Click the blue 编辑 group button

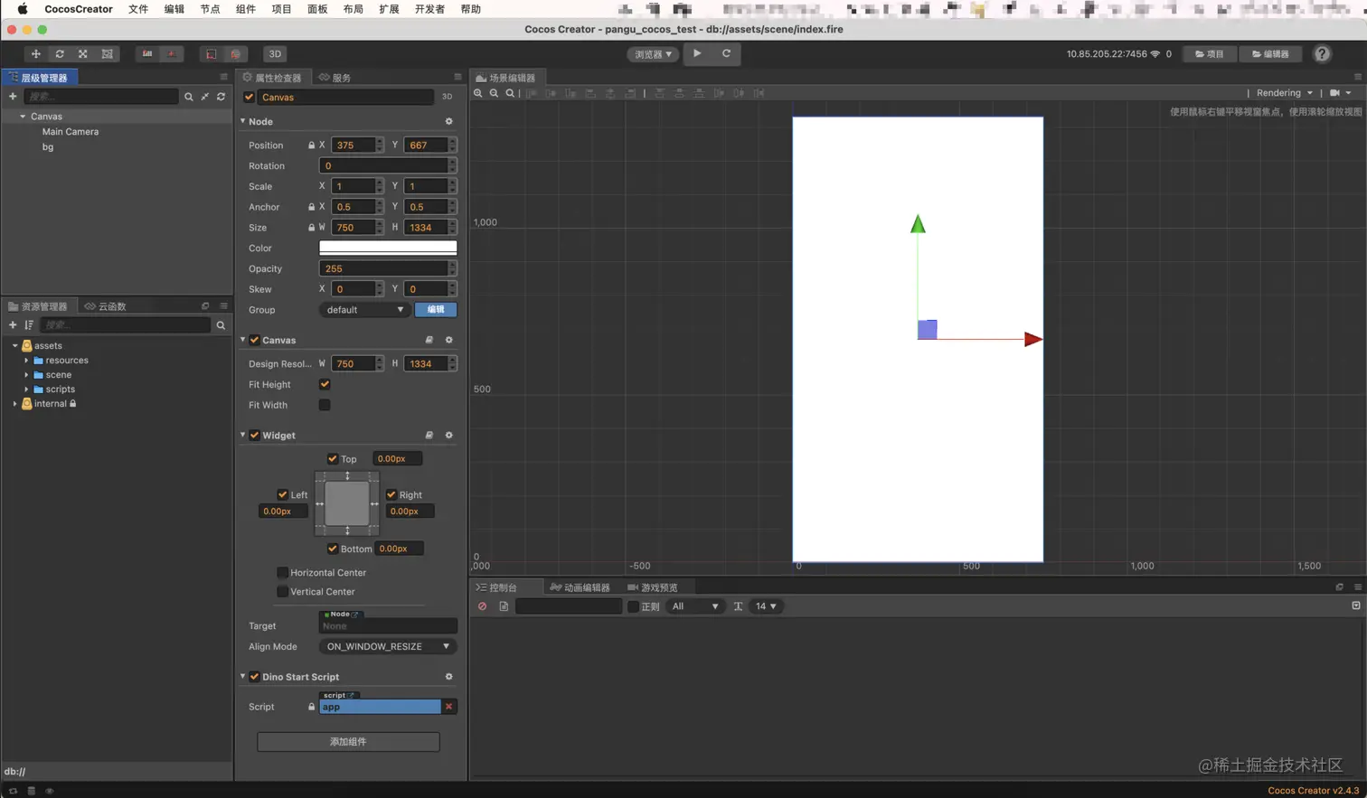436,310
